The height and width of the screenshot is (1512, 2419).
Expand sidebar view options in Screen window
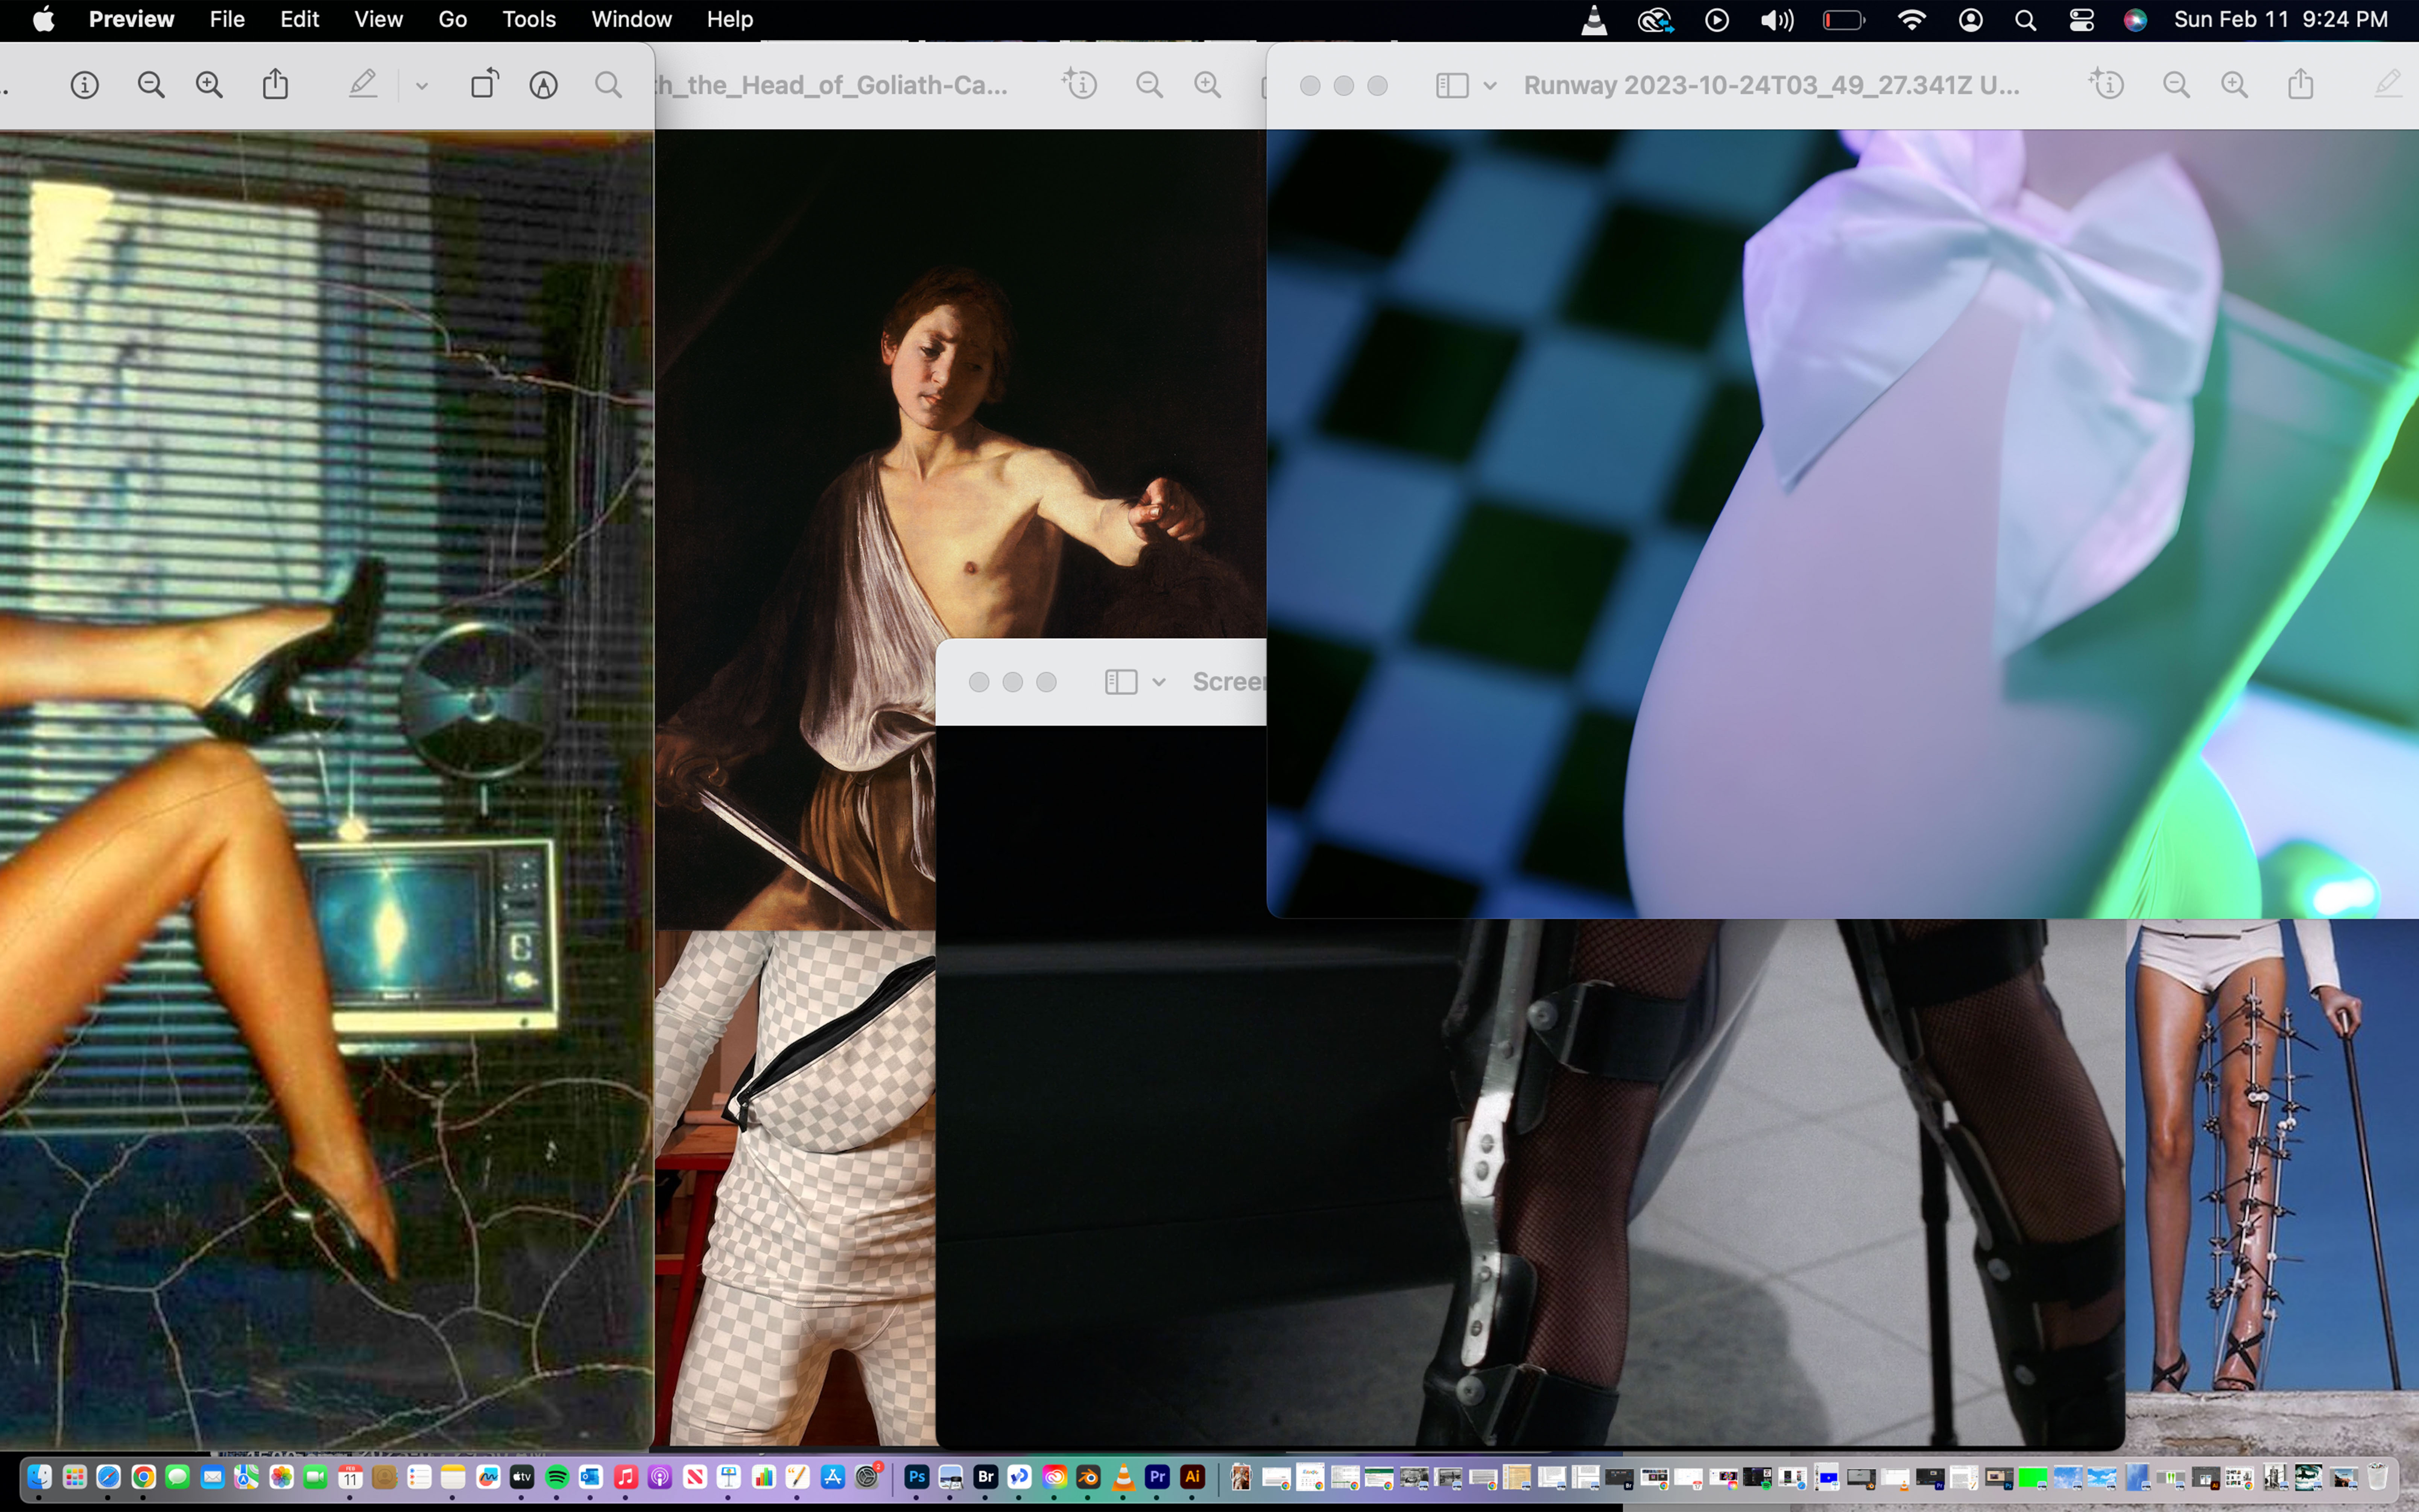point(1158,683)
